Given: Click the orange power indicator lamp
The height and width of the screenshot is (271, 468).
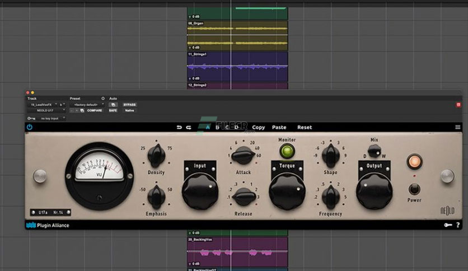Looking at the screenshot, I should [414, 162].
